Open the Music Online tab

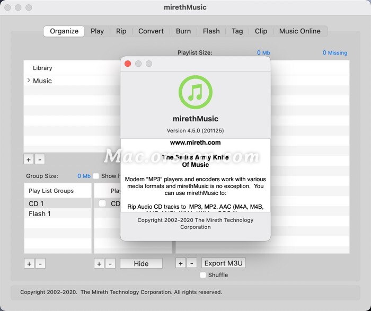point(299,31)
